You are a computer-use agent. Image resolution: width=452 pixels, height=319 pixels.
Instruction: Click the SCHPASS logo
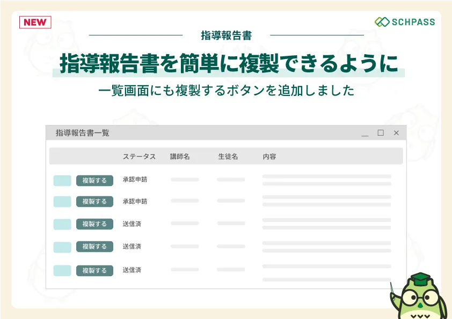[x=405, y=22]
